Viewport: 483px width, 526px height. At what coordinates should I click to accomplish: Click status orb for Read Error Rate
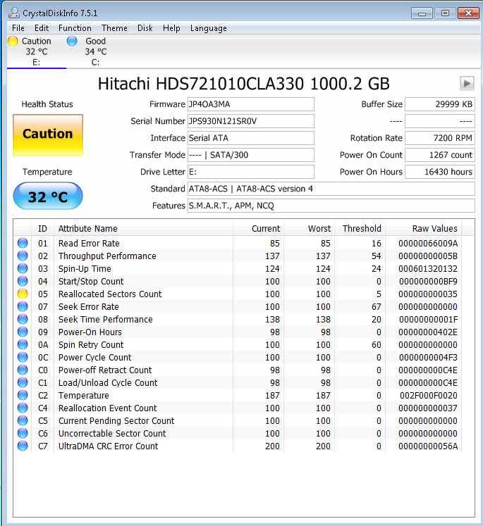point(23,243)
